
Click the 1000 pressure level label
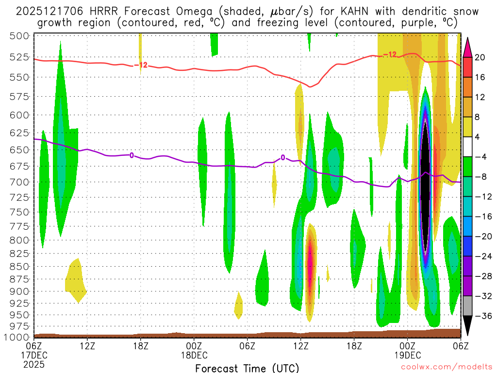pyautogui.click(x=17, y=337)
